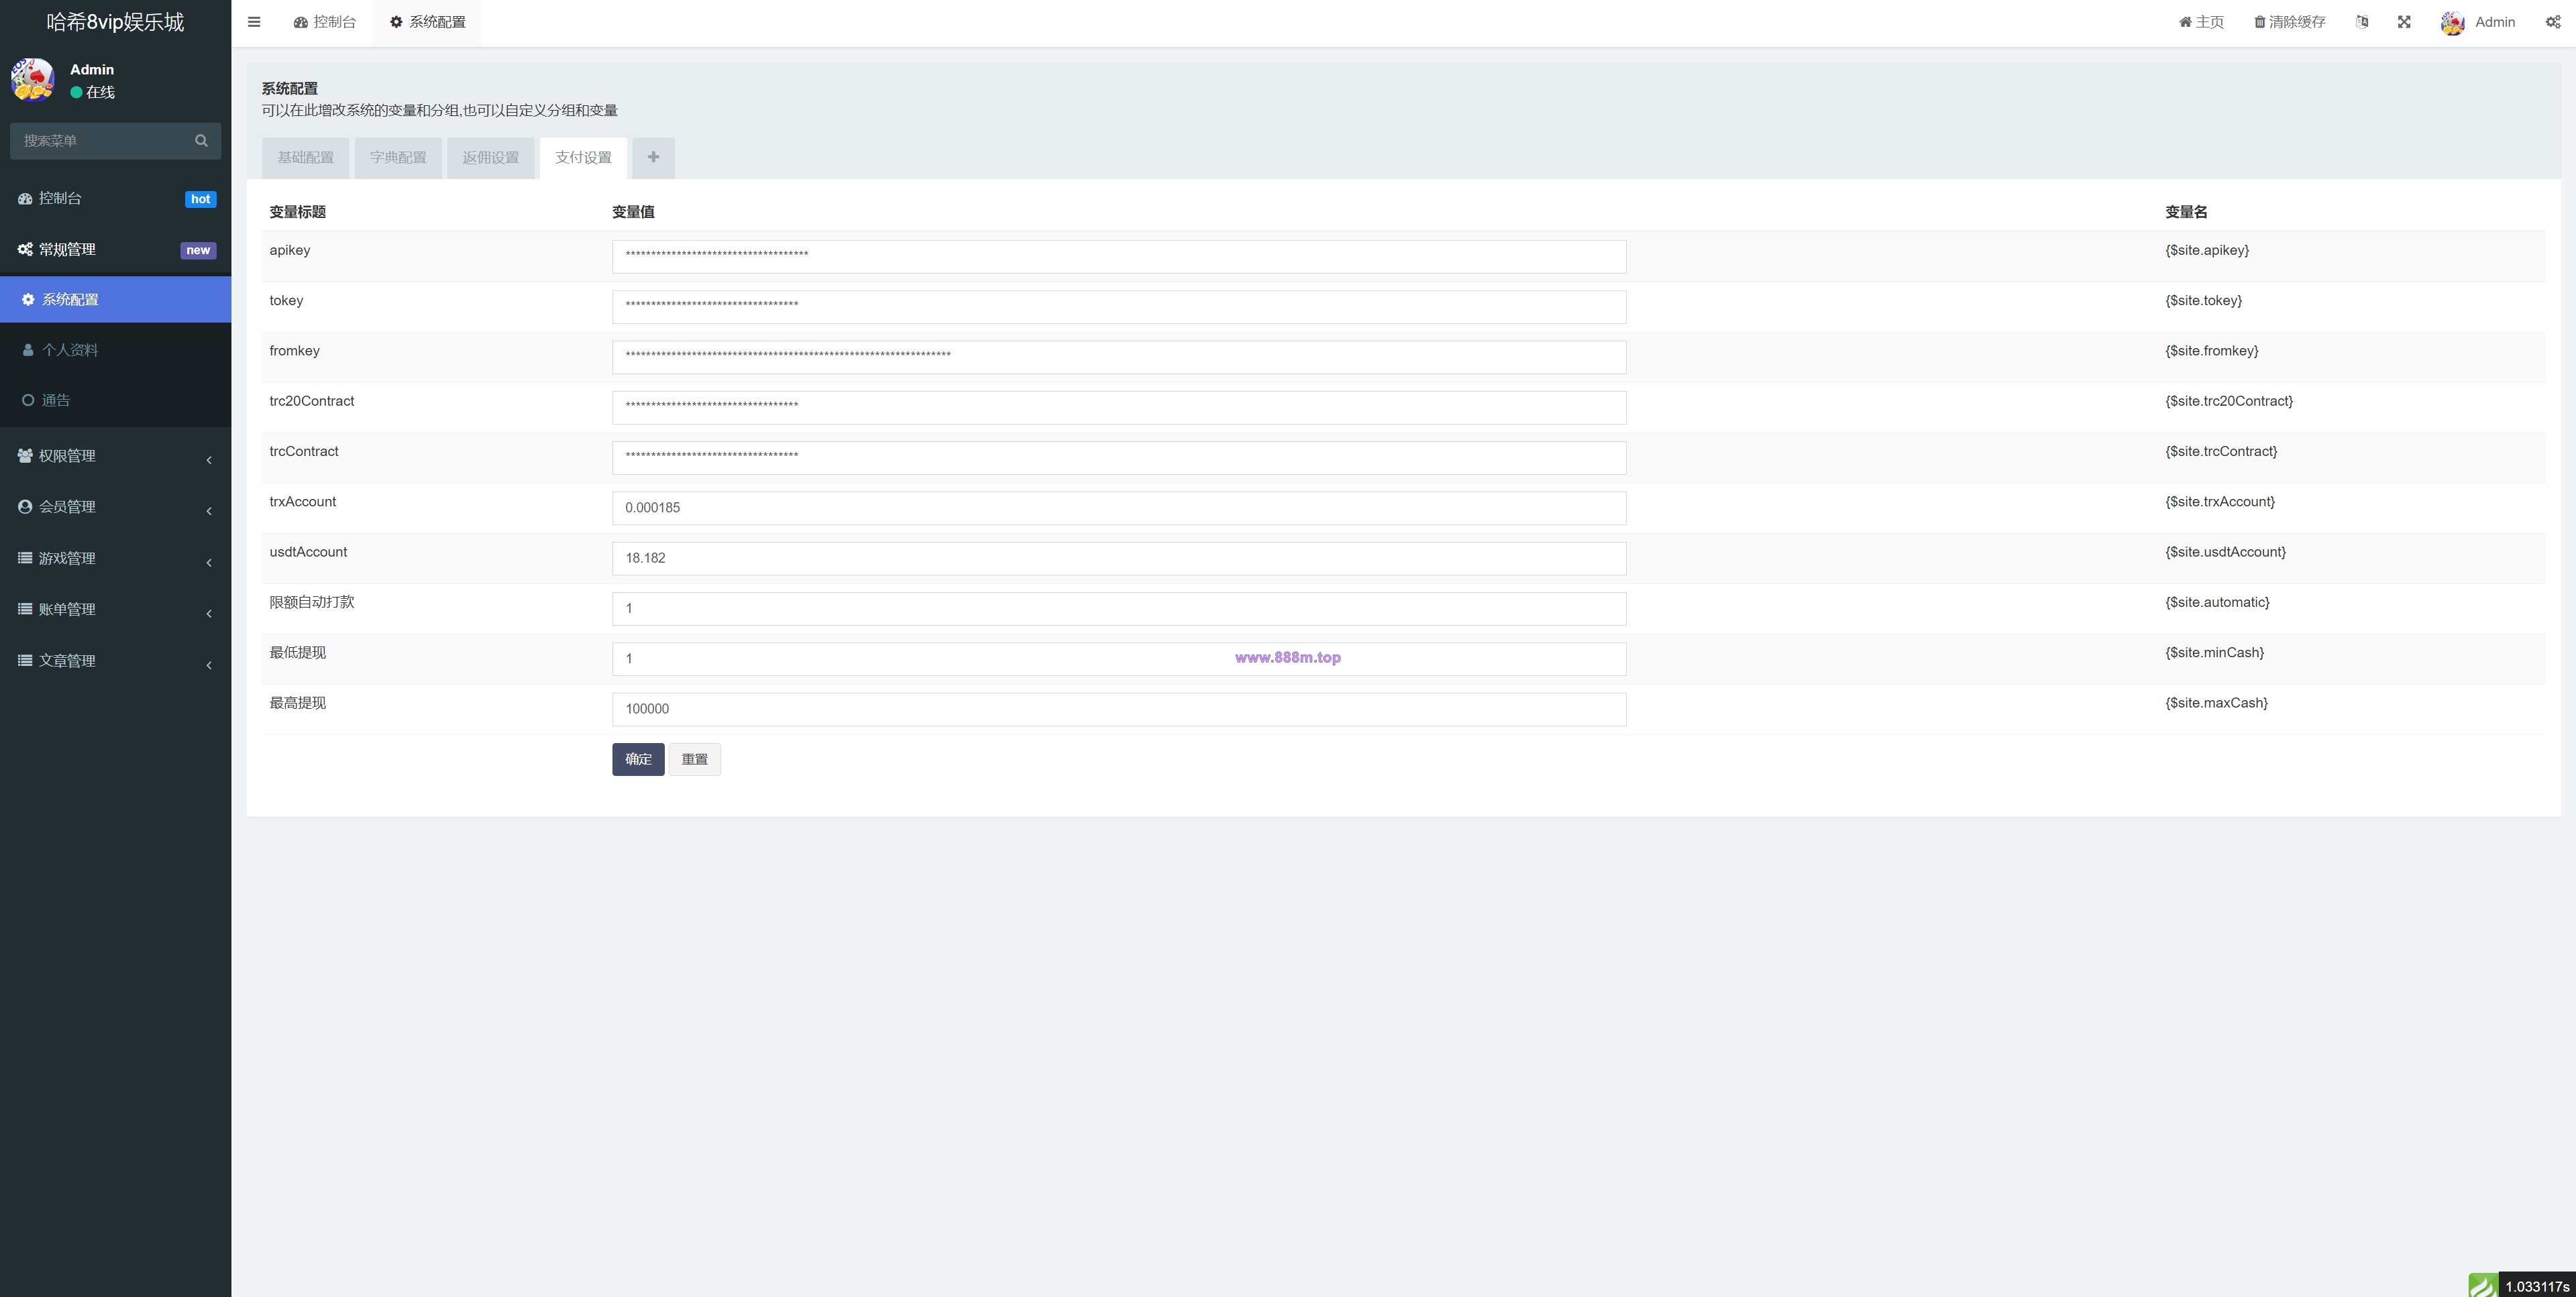Click variable name {$site.usdtAccount}
This screenshot has width=2576, height=1297.
click(x=2225, y=552)
